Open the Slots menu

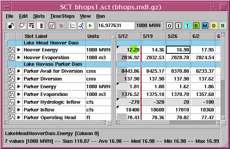pos(39,16)
